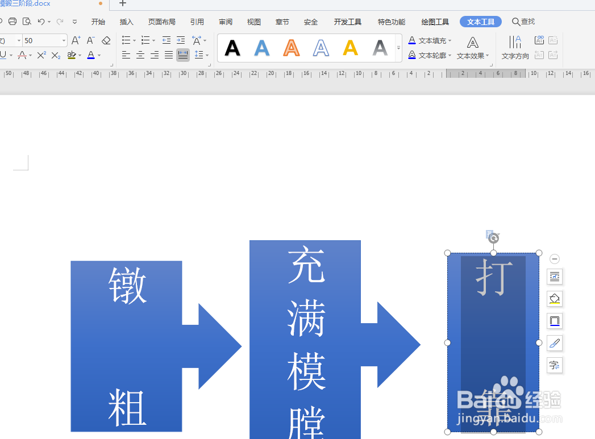Switch to the 绘图工具 tab
The width and height of the screenshot is (595, 439).
click(x=435, y=22)
